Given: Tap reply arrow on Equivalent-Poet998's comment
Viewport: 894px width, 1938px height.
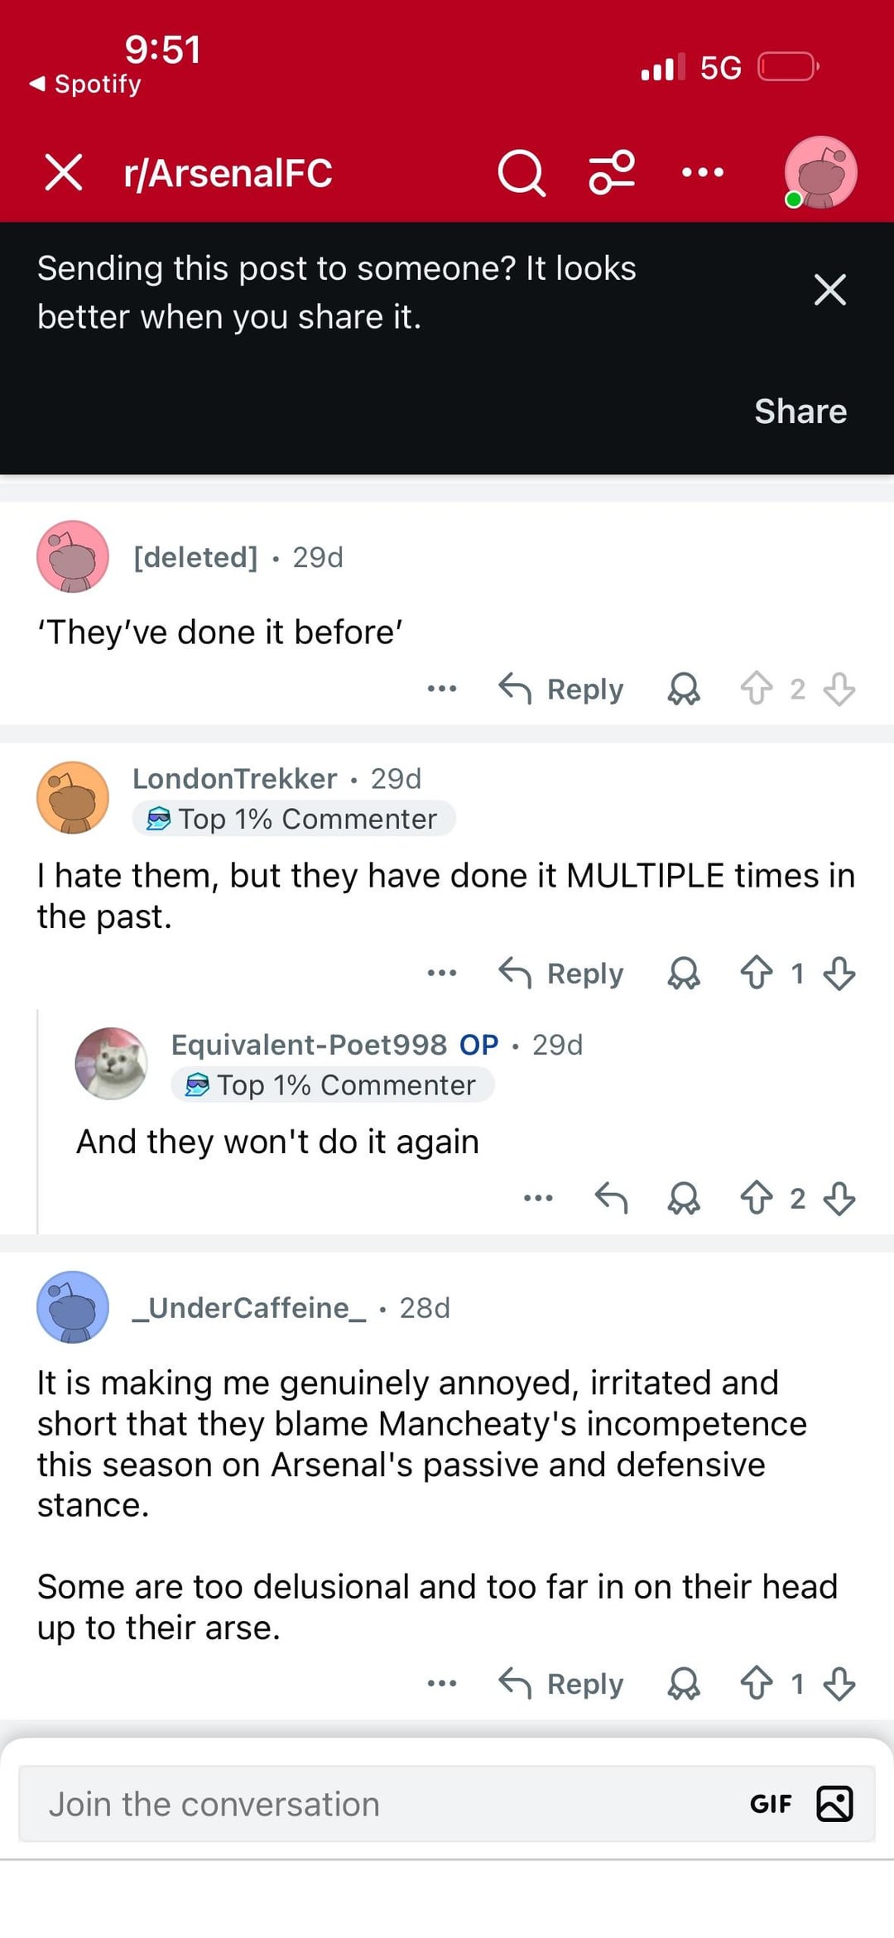Looking at the screenshot, I should [612, 1198].
